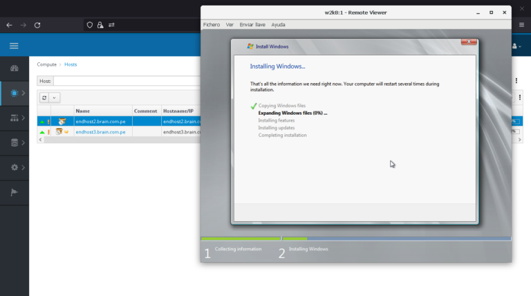
Task: Click the Compute breadcrumb link
Action: [x=46, y=64]
